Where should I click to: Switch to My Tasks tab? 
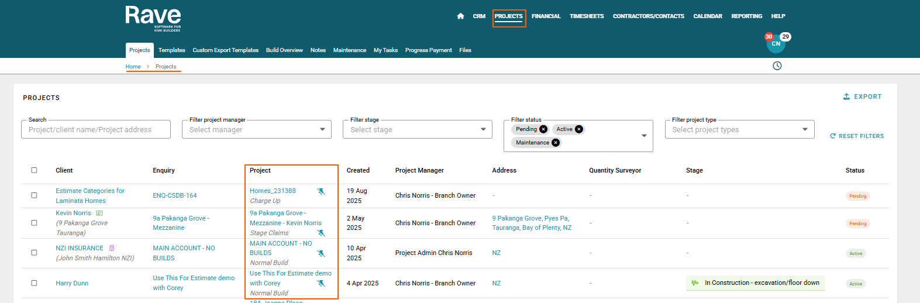[386, 50]
